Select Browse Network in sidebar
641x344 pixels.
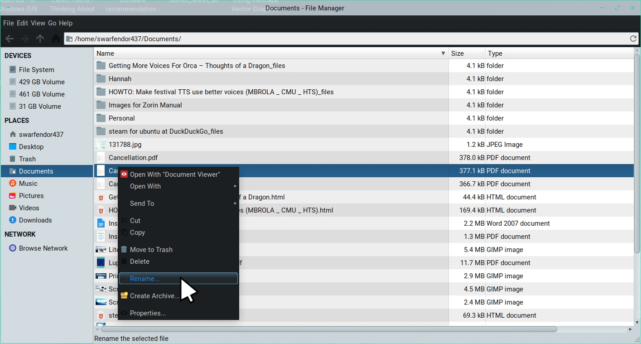(43, 248)
